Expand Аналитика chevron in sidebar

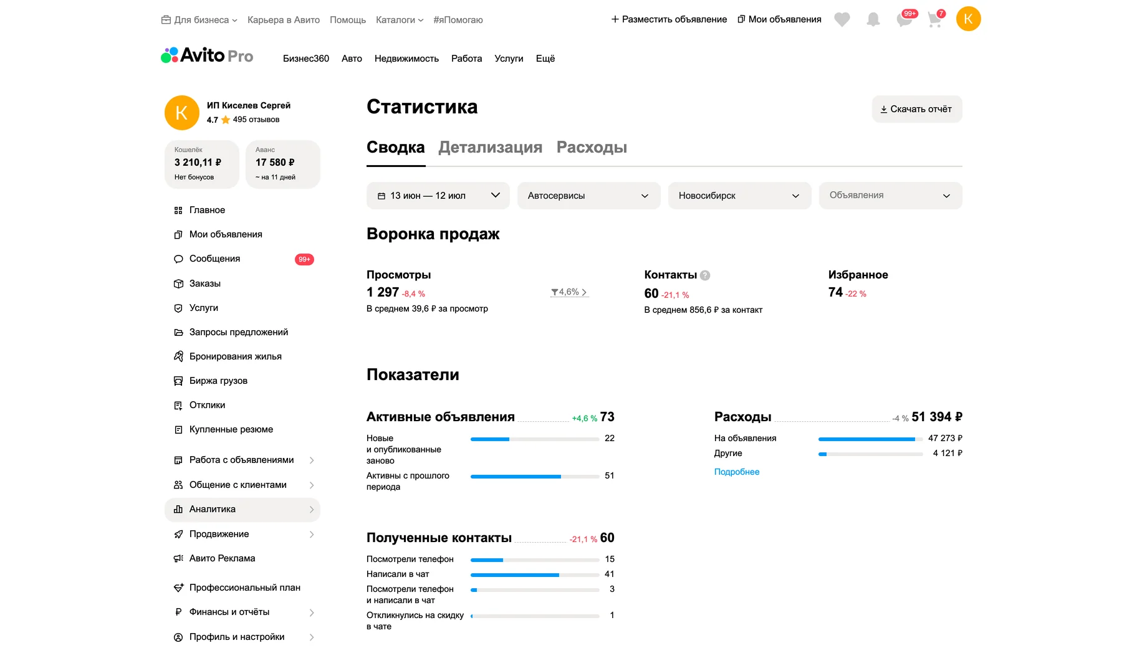312,510
